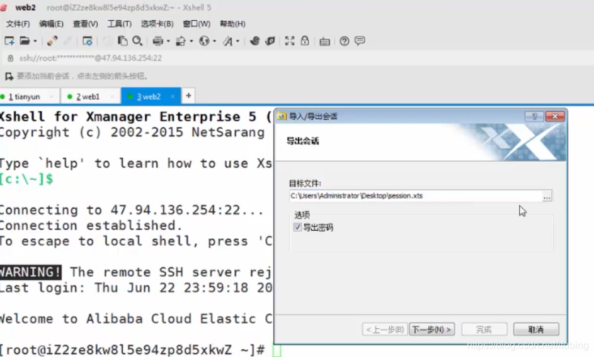Screen dimensions: 594x357
Task: Add a new tab with plus button
Action: [188, 96]
